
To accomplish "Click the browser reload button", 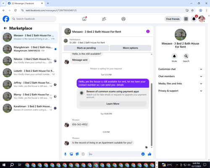I will point(16,10).
